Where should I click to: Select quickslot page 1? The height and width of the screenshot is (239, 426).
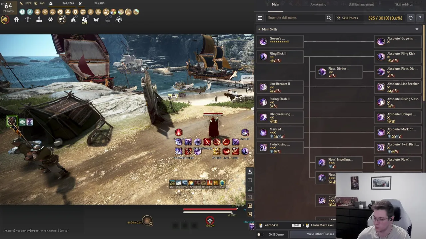250,180
